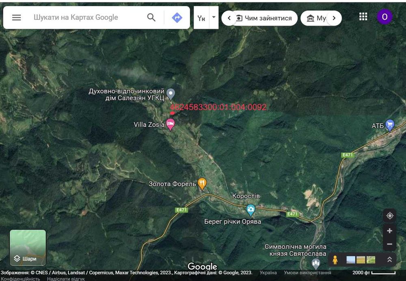Screen dimensions: 406x281
Task: Click the АТБ shopping cart marker
Action: (390, 125)
